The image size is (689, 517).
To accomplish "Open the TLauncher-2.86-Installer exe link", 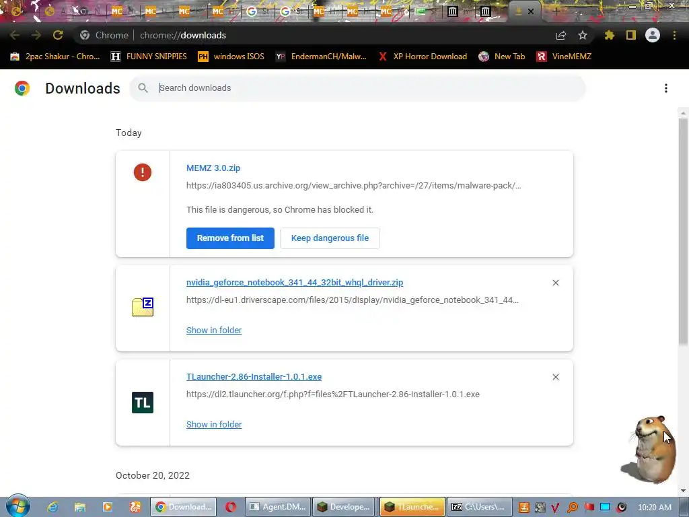I will (x=254, y=377).
